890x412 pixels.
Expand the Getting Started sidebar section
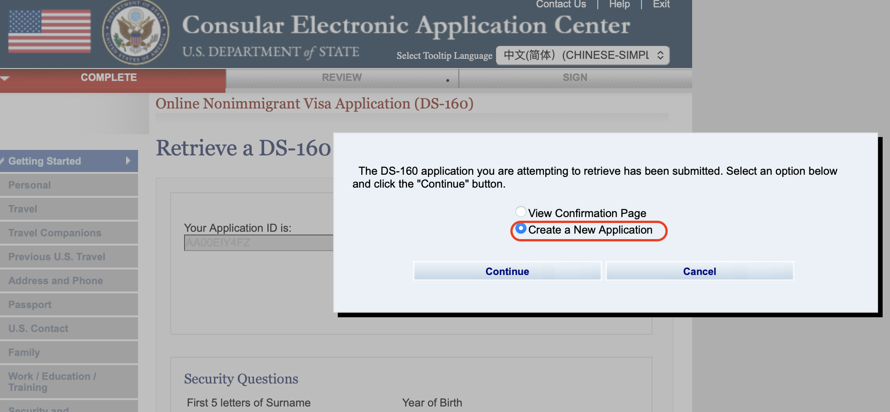tap(45, 161)
